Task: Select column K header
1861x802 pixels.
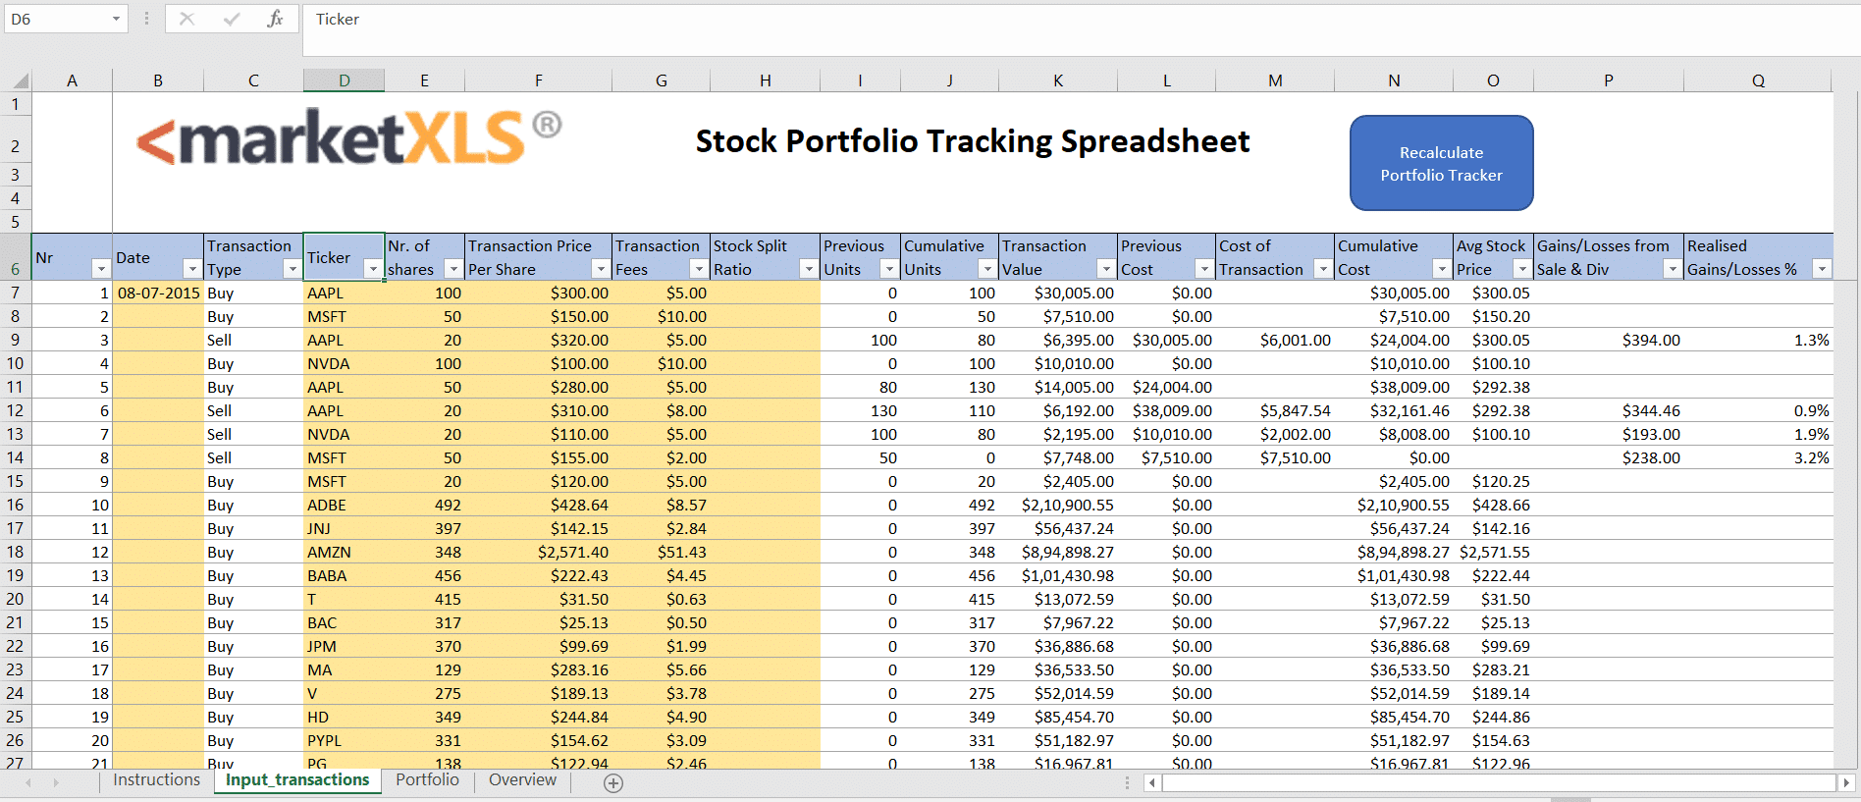Action: point(1058,80)
